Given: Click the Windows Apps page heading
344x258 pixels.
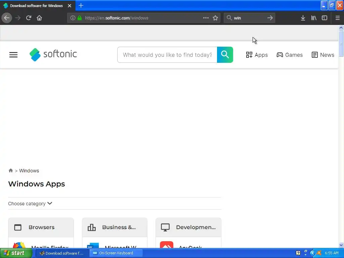Looking at the screenshot, I should click(x=36, y=184).
